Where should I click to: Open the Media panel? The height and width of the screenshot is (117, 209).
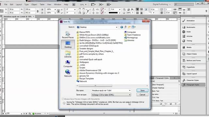tap(193, 47)
